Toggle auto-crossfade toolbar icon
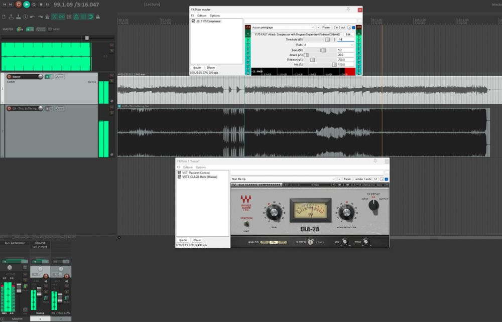 [54, 17]
